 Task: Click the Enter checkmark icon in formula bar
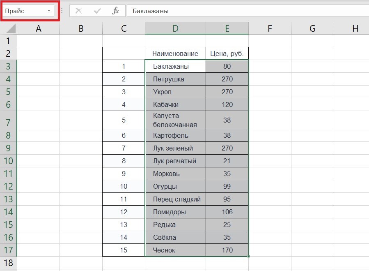[97, 11]
